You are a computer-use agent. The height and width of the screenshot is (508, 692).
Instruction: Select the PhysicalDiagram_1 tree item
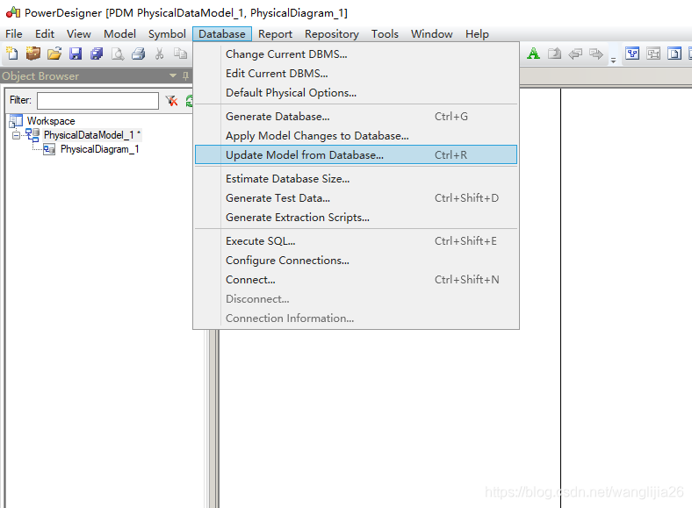(x=100, y=149)
